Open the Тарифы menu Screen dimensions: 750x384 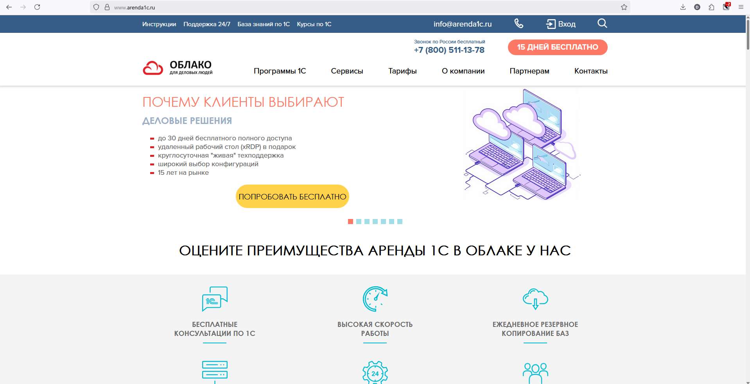coord(402,71)
